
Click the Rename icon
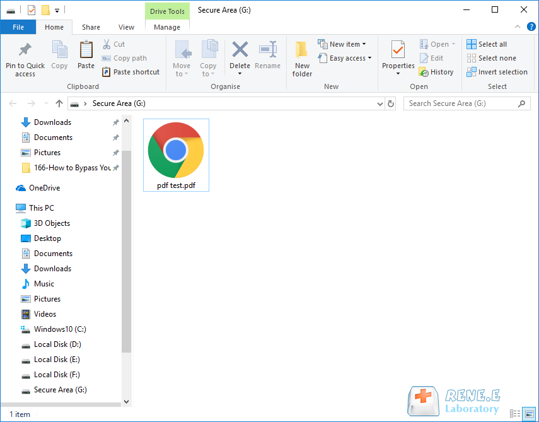[267, 50]
